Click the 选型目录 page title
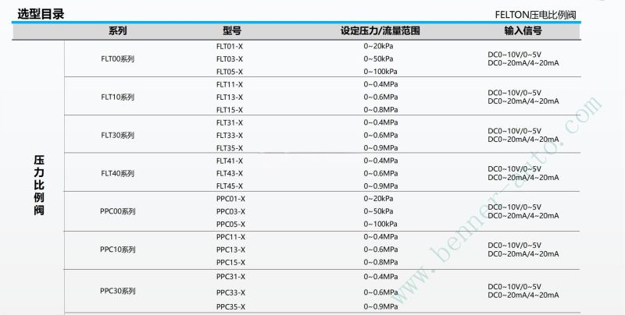Viewport: 625px width, 315px height. point(41,14)
